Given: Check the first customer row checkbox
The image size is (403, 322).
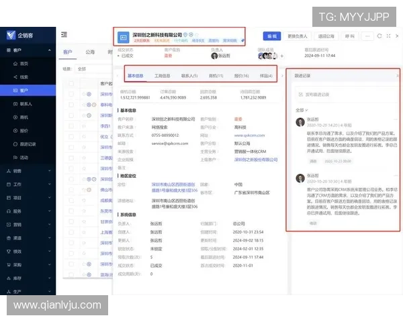Looking at the screenshot, I should click(x=72, y=95).
